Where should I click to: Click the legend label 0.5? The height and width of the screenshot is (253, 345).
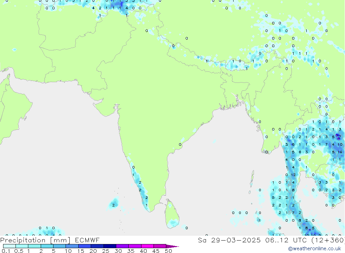pos(19,251)
